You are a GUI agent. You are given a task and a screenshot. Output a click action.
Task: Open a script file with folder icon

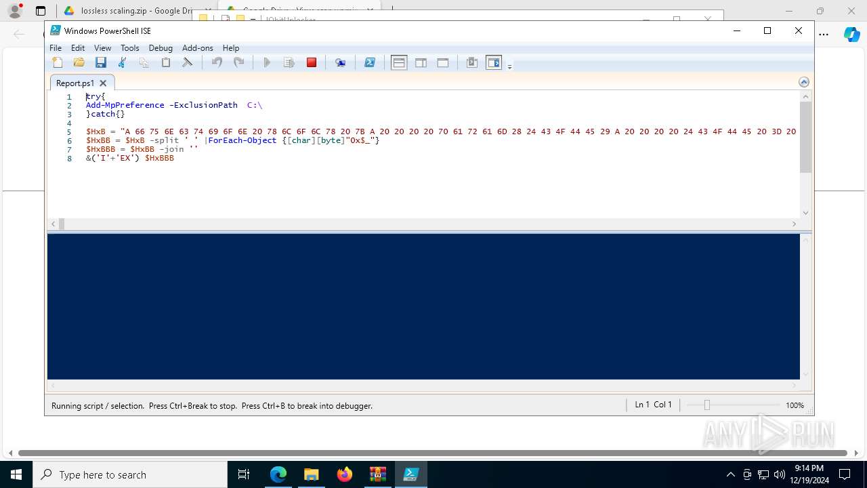79,62
